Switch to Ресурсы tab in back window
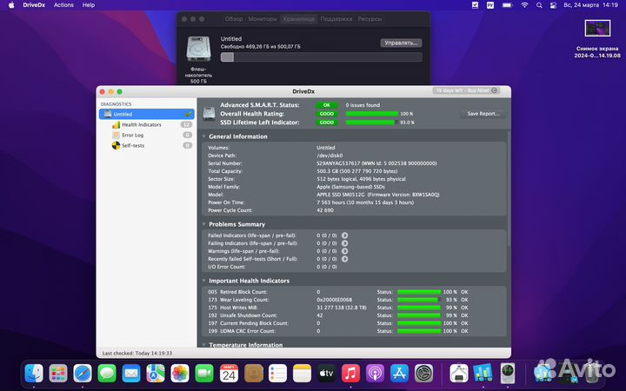The image size is (626, 391). point(370,19)
